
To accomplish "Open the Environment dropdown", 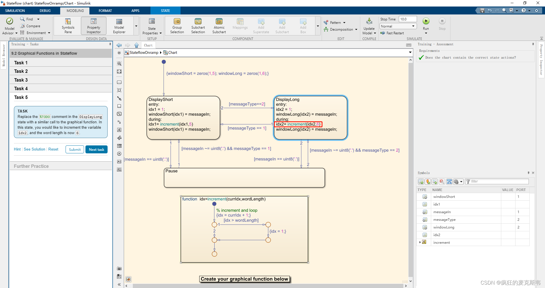I will click(35, 33).
